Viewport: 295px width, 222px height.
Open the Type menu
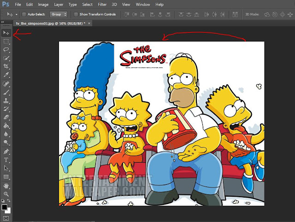(x=73, y=4)
